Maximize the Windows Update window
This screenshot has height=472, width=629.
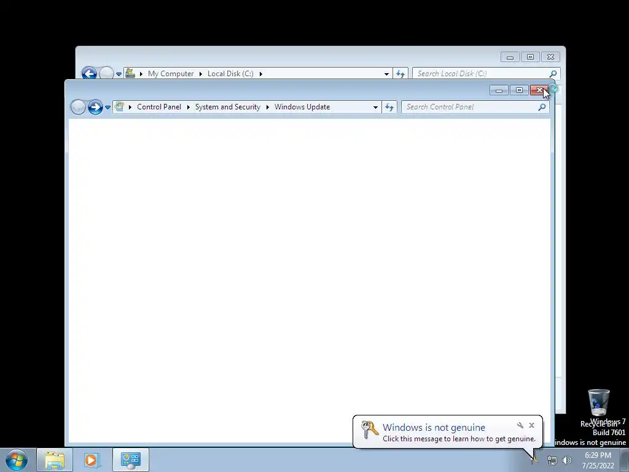(519, 90)
